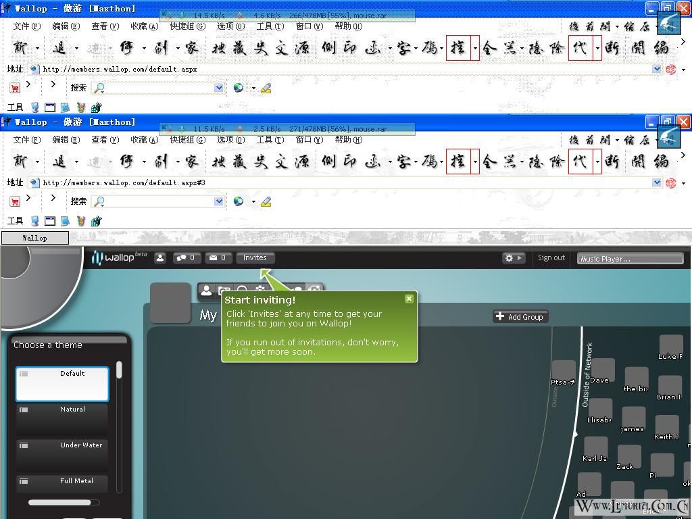This screenshot has width=692, height=519.
Task: Open the 收藏(A) menu in lower Maxthon window
Action: coord(145,140)
